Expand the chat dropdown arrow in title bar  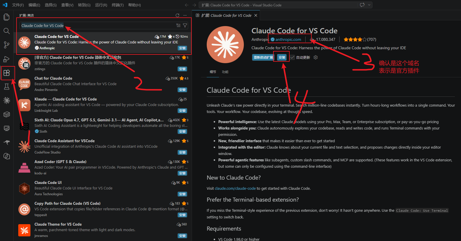tap(369, 5)
